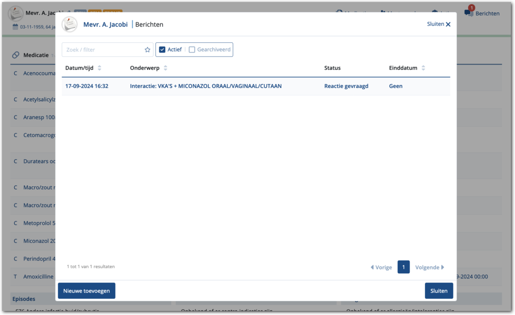Open the VKA'S + MICONAZOL interaction message

[x=206, y=87]
